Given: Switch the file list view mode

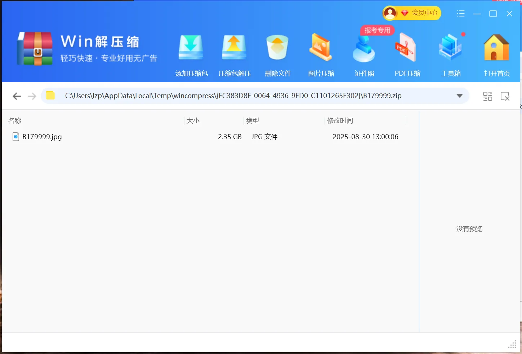Looking at the screenshot, I should point(487,96).
